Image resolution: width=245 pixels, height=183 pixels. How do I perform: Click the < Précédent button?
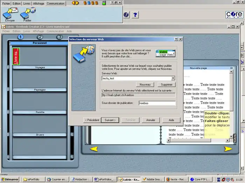click(x=92, y=120)
